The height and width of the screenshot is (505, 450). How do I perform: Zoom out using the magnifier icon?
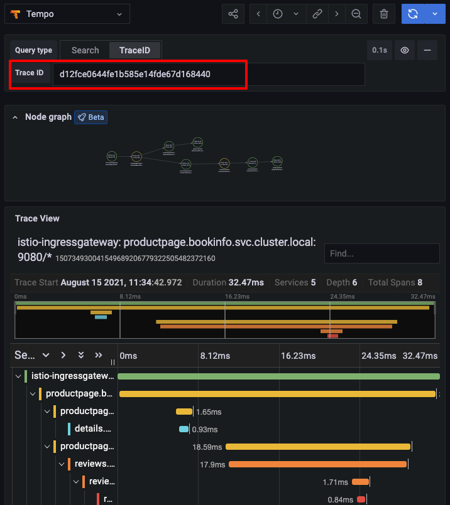click(356, 14)
